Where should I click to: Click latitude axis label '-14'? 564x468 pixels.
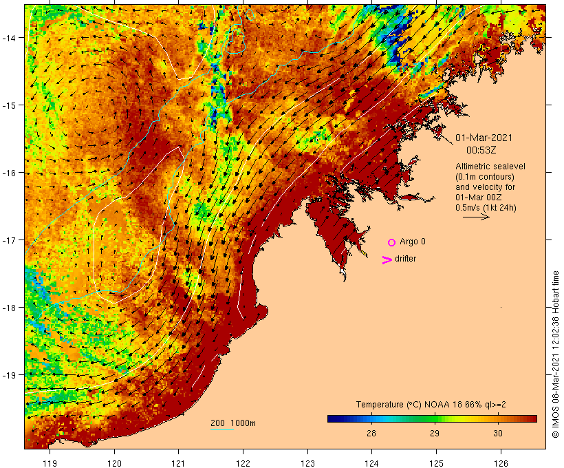[x=8, y=38]
